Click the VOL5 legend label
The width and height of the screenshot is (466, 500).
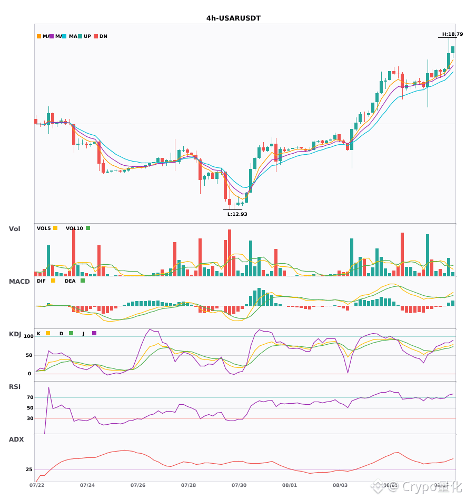(x=44, y=228)
